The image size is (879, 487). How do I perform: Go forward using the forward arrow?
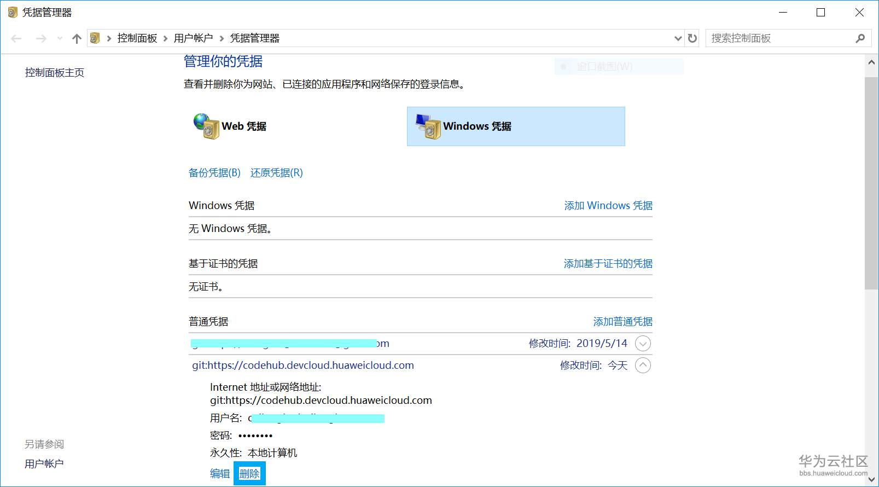coord(41,38)
